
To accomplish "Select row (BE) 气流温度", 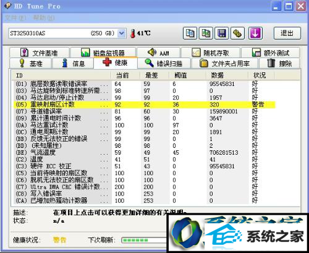I will (x=144, y=153).
